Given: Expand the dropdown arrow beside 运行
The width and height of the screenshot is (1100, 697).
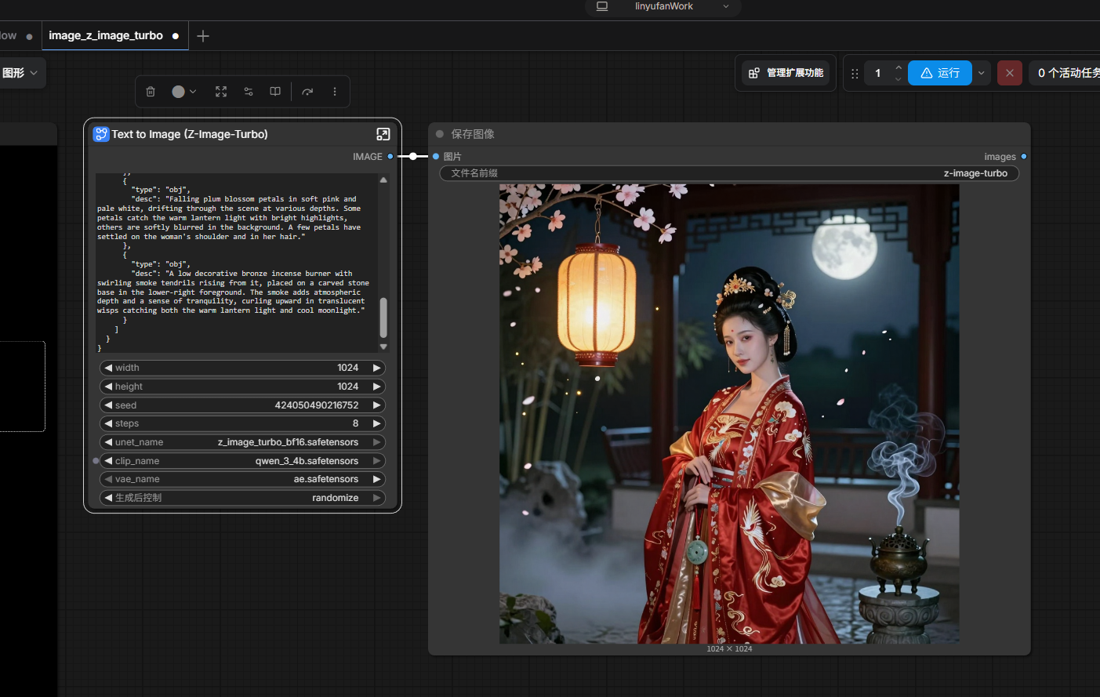Looking at the screenshot, I should coord(981,73).
